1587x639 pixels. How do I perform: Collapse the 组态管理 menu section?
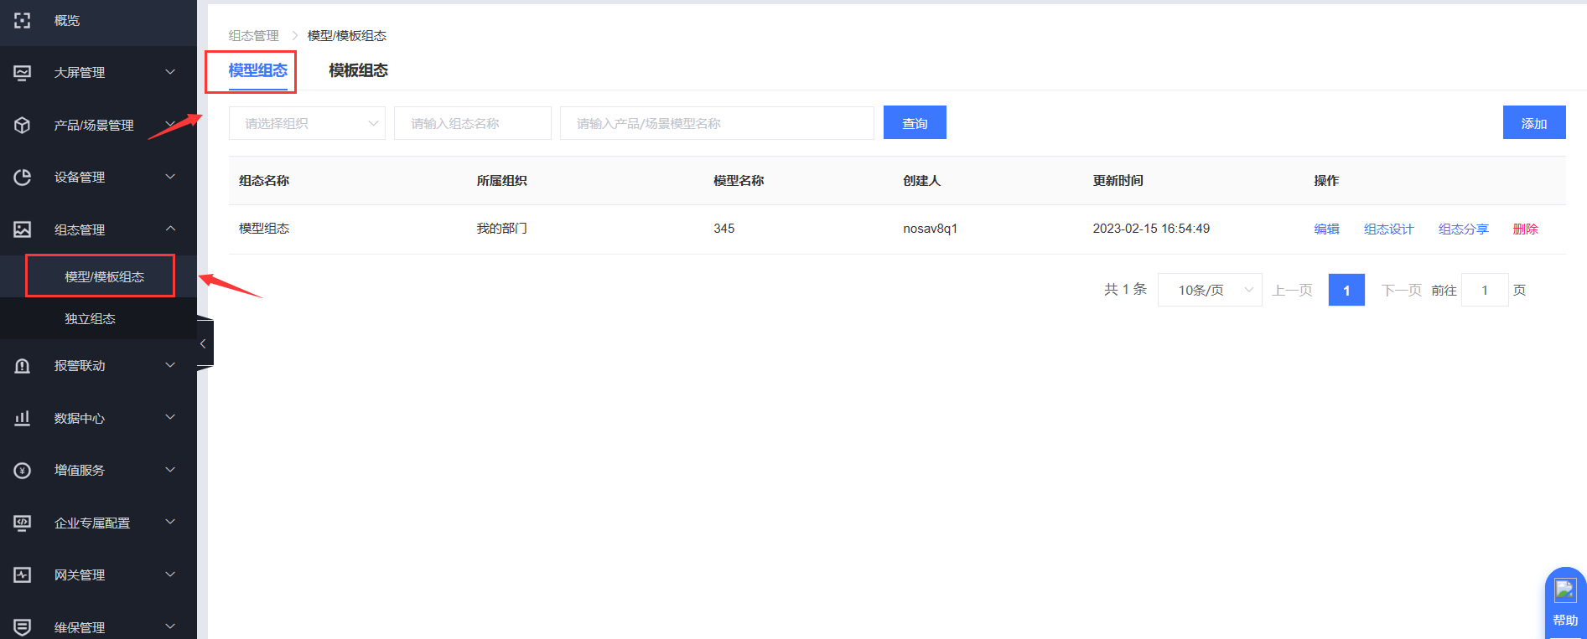click(x=170, y=229)
